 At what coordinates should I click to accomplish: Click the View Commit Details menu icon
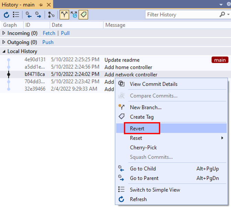121,84
